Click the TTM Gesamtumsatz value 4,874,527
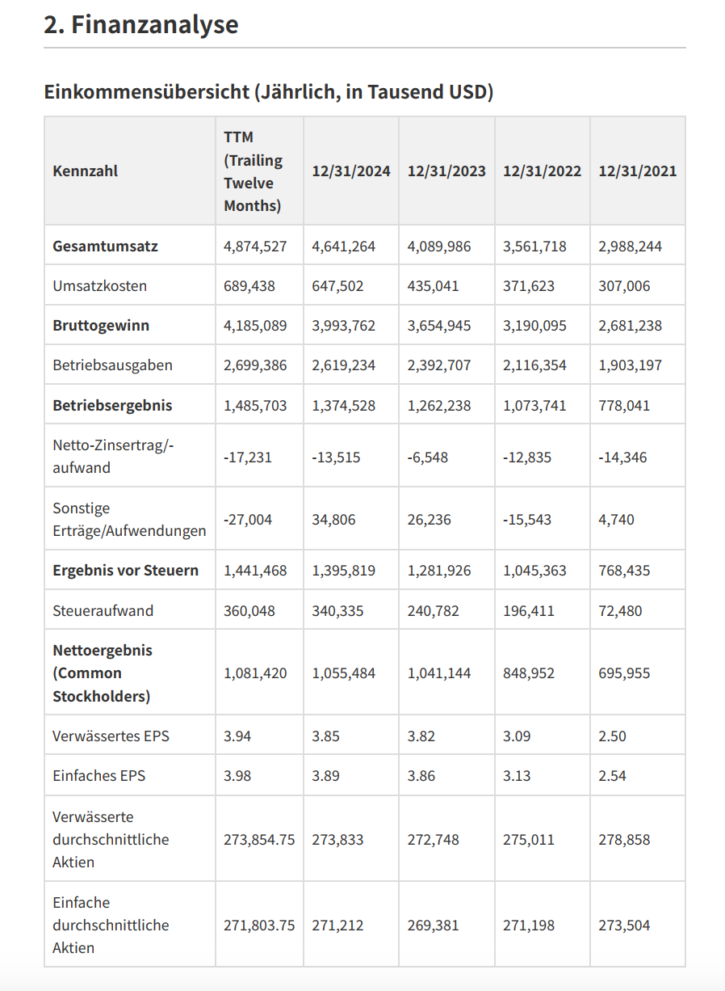The width and height of the screenshot is (725, 991). [x=255, y=247]
